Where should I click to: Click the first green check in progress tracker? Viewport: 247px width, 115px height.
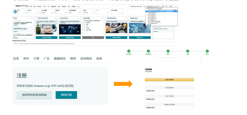[x=129, y=51]
